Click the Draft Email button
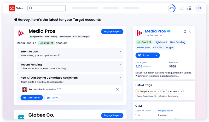The image size is (209, 122). click(x=32, y=98)
